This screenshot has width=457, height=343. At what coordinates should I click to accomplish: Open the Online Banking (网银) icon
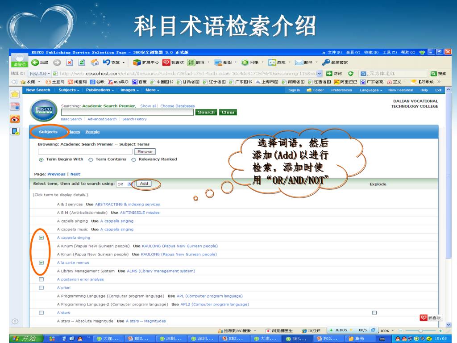(245, 63)
